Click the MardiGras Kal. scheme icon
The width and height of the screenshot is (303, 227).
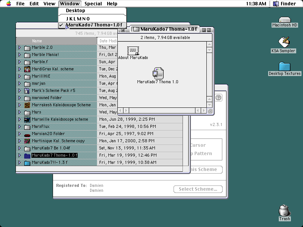27,69
